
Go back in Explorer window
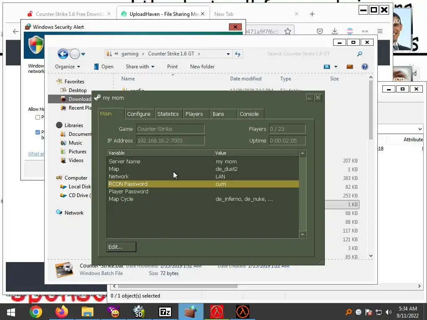tap(63, 54)
